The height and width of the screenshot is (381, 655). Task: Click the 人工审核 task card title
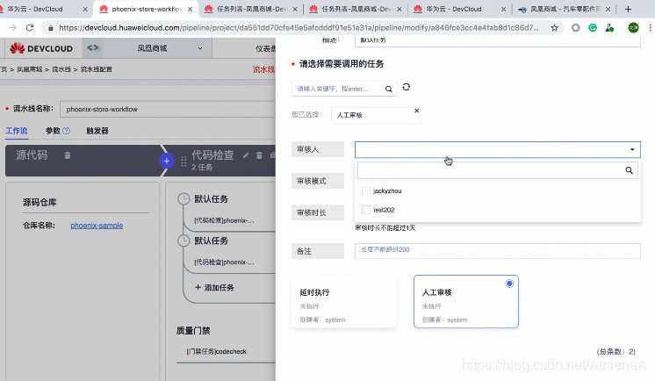[436, 292]
